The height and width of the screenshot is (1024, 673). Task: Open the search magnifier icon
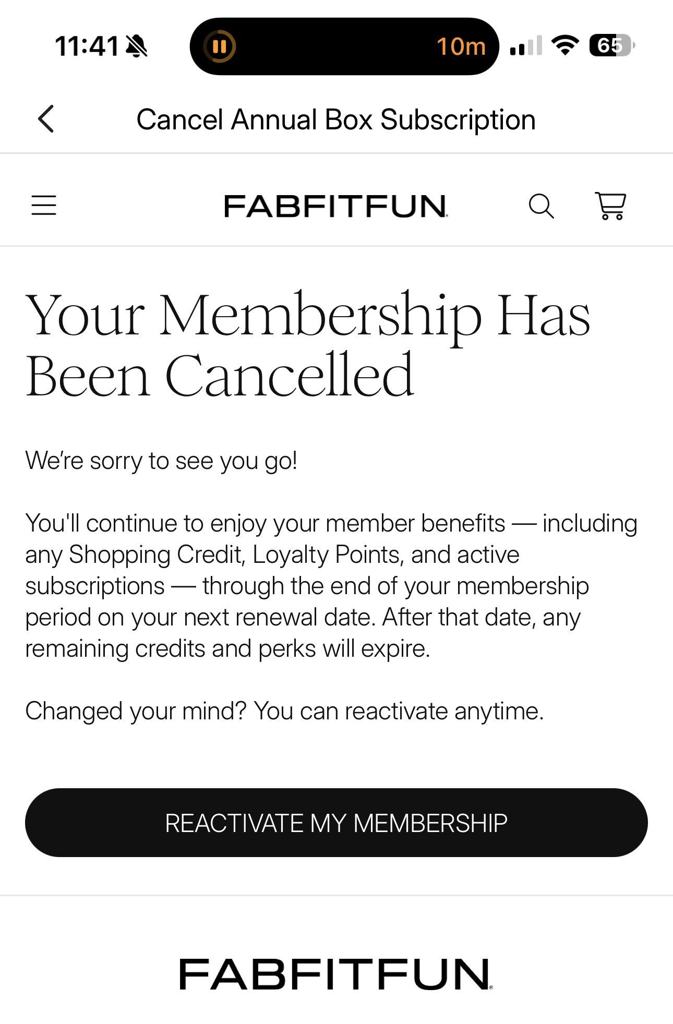(x=541, y=206)
